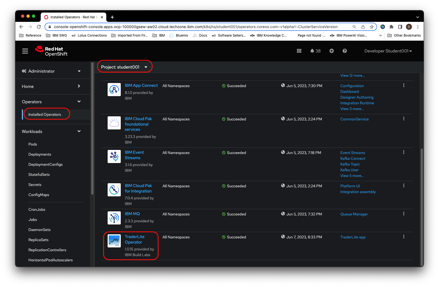Click the IBM Event Streams operator logo
This screenshot has width=439, height=287.
pos(114,156)
